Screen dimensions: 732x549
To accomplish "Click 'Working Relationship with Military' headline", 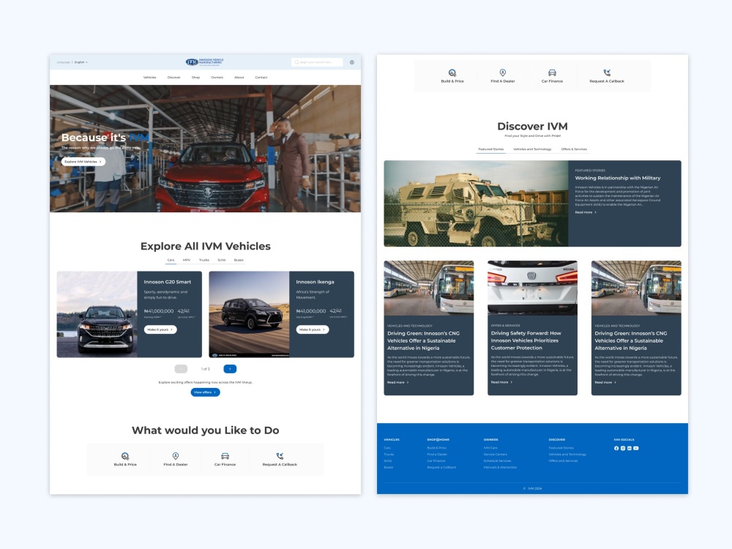I will click(618, 179).
